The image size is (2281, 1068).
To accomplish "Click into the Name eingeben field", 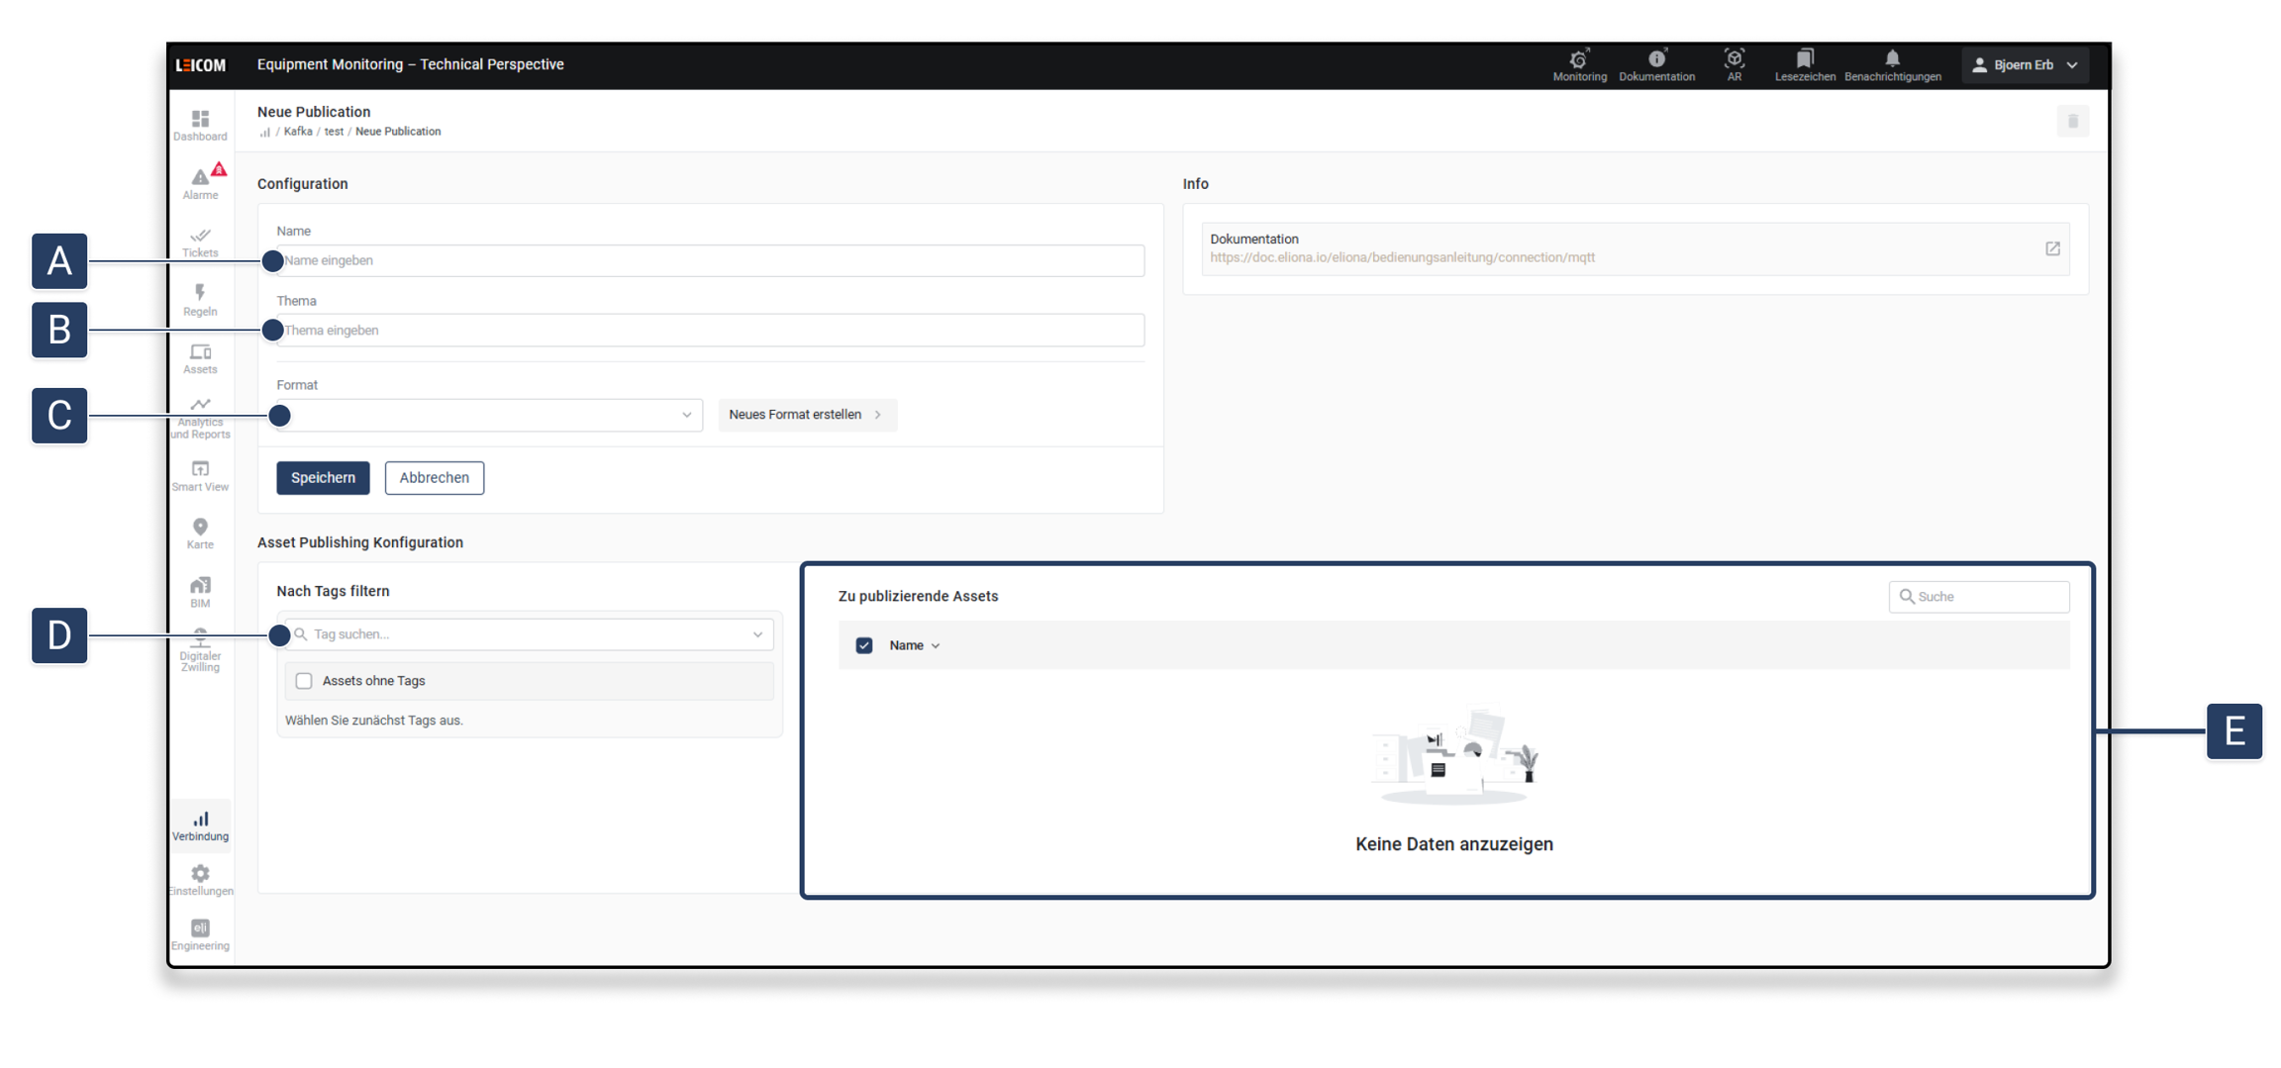I will point(709,261).
